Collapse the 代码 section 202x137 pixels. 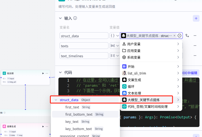60,73
